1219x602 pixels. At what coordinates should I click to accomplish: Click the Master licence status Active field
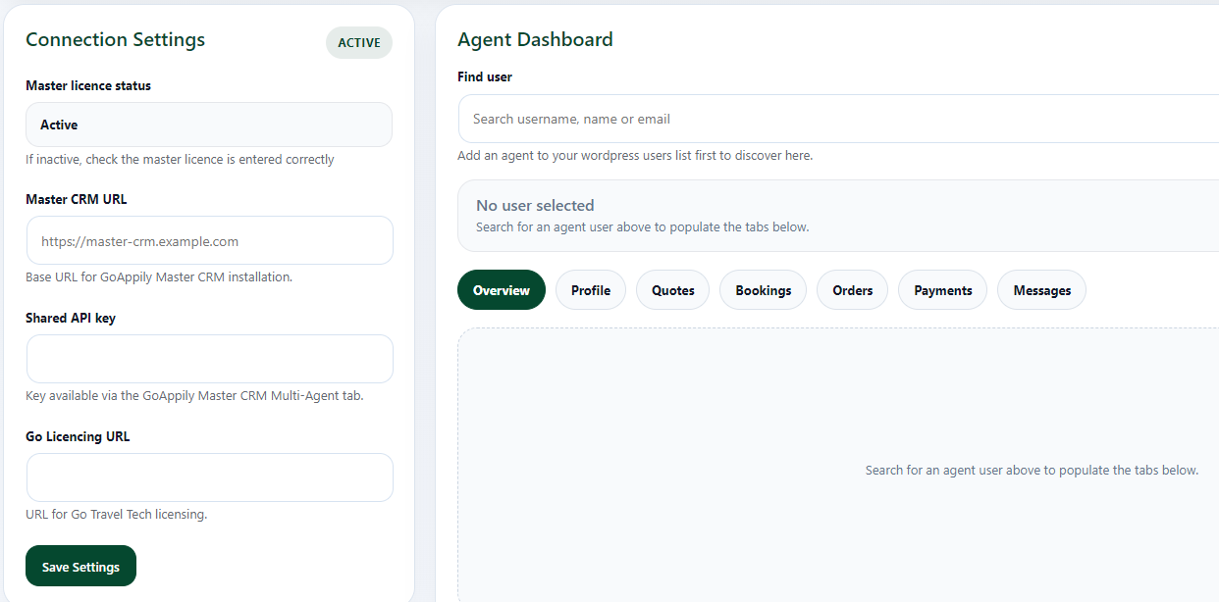pos(209,125)
